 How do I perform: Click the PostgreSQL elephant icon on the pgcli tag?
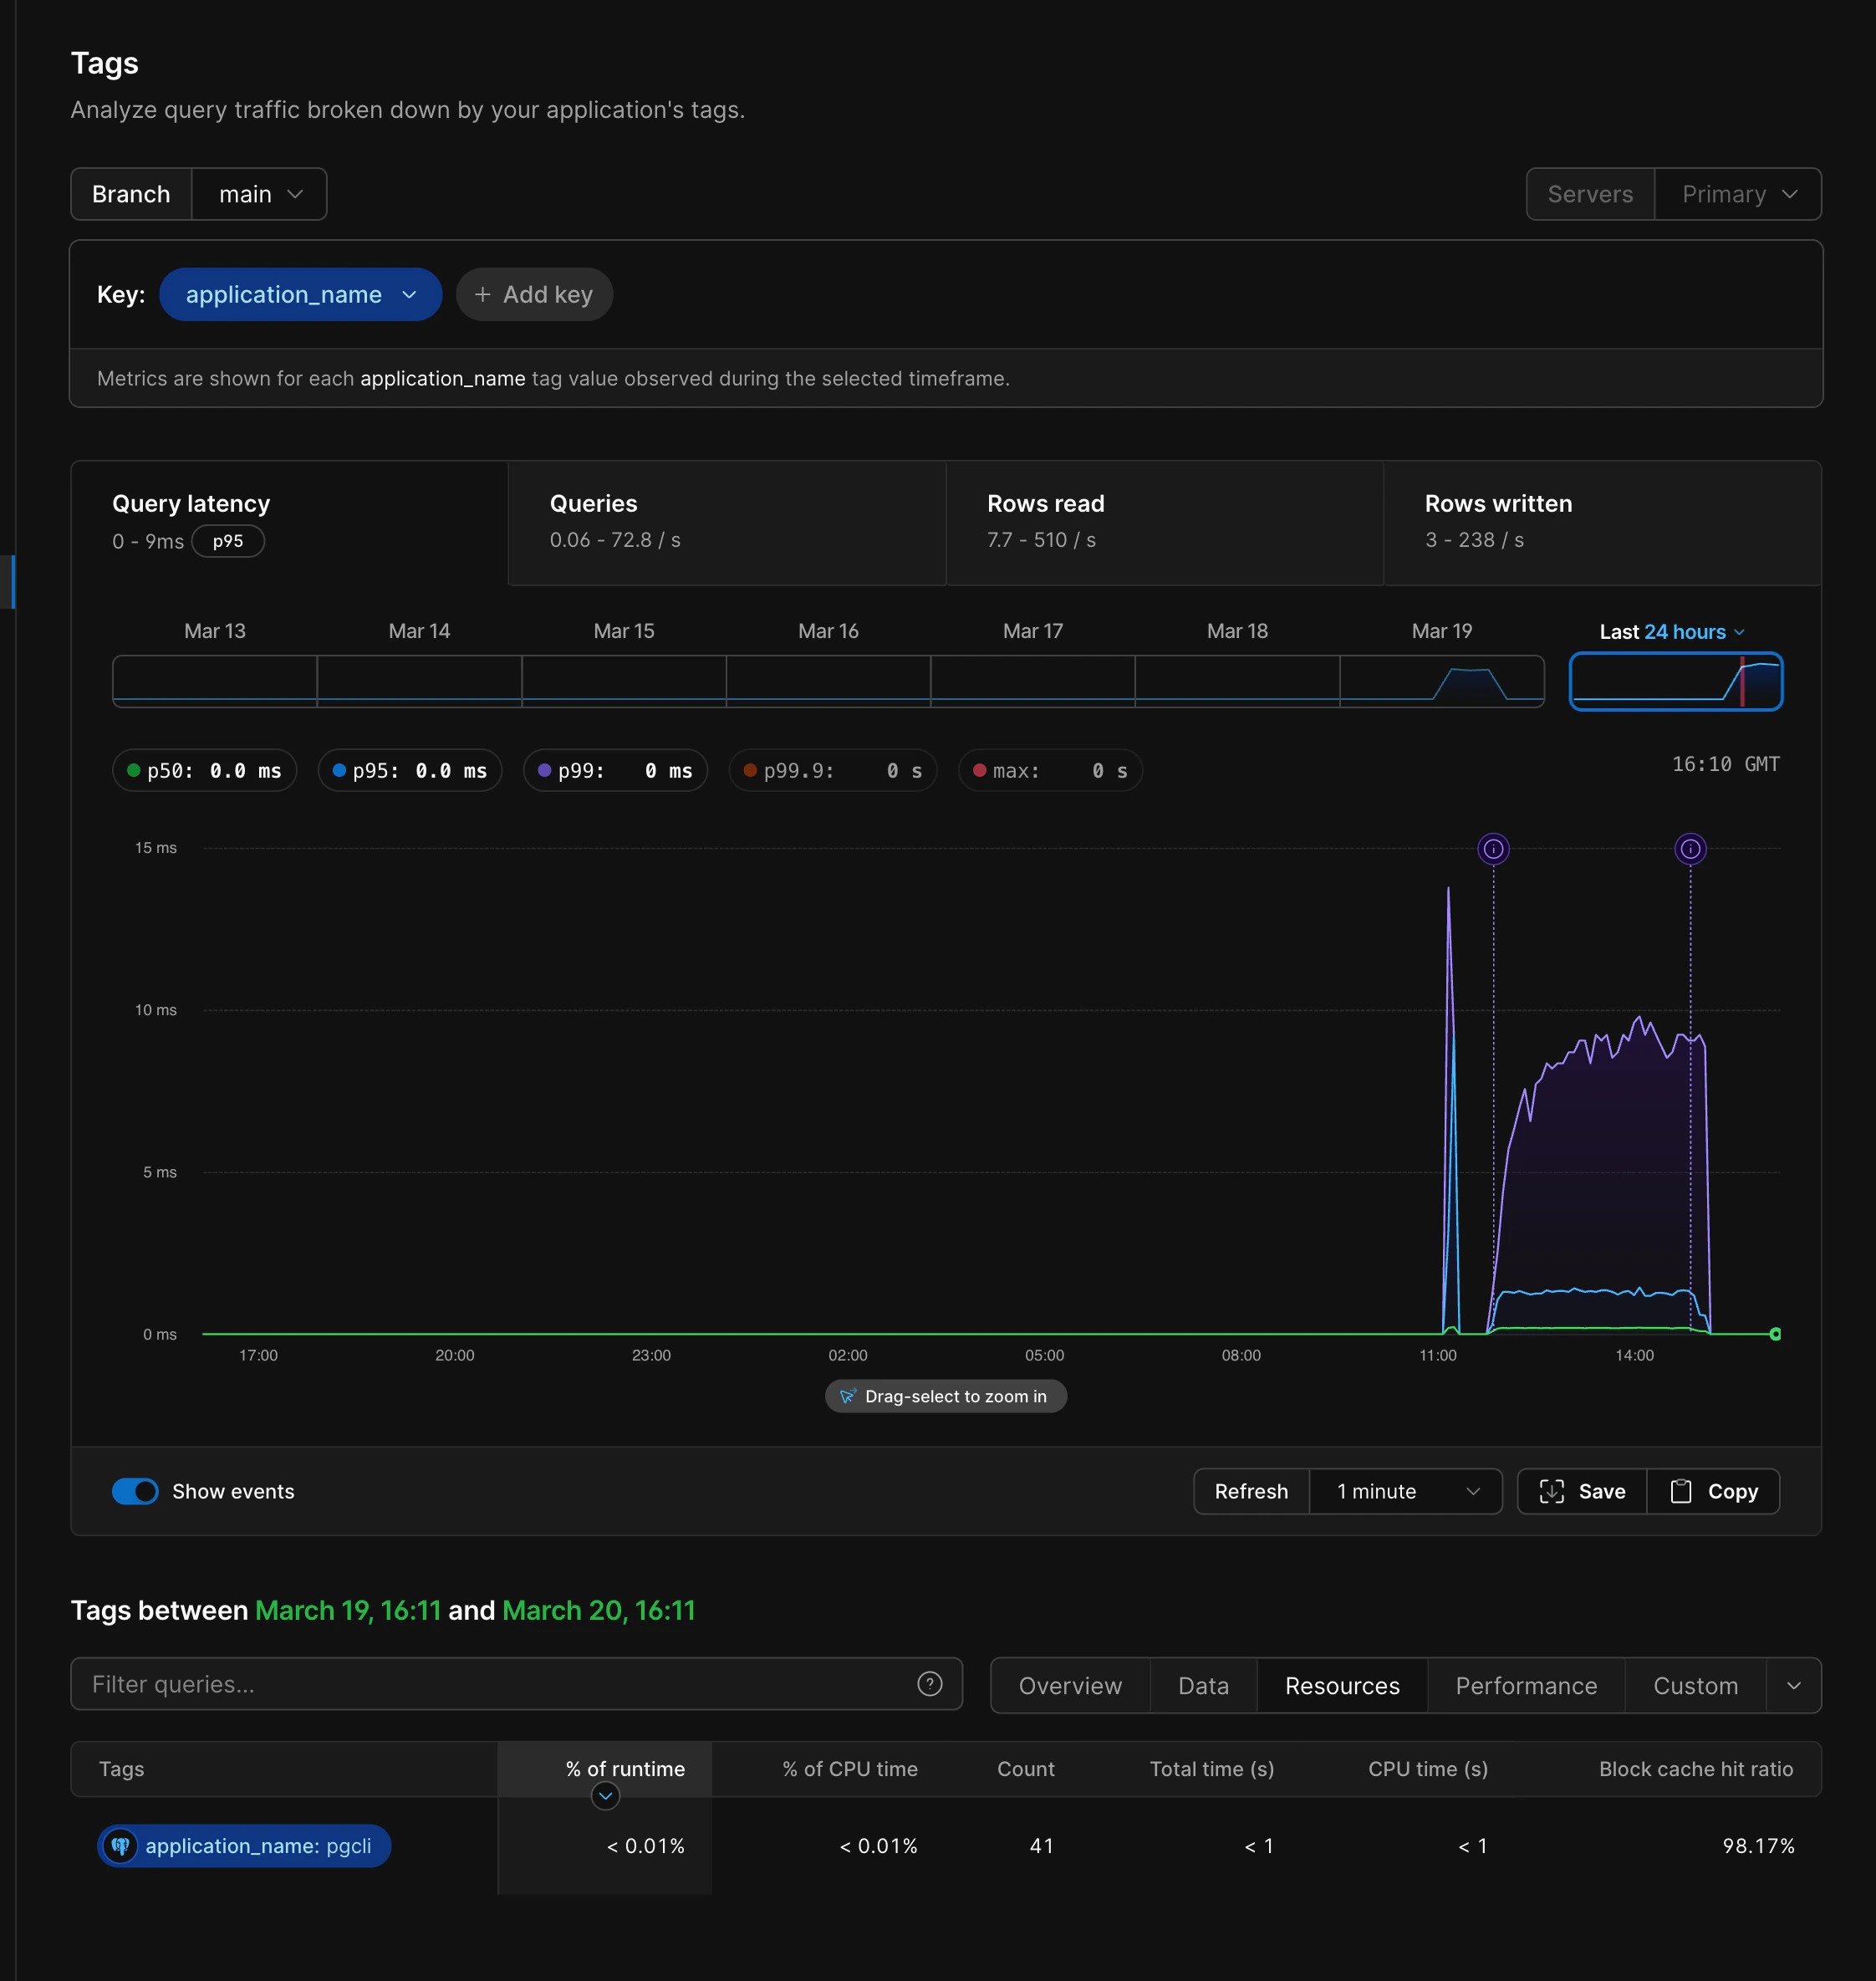tap(121, 1846)
